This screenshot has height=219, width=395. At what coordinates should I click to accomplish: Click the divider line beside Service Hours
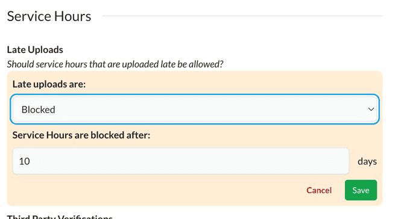pos(242,16)
